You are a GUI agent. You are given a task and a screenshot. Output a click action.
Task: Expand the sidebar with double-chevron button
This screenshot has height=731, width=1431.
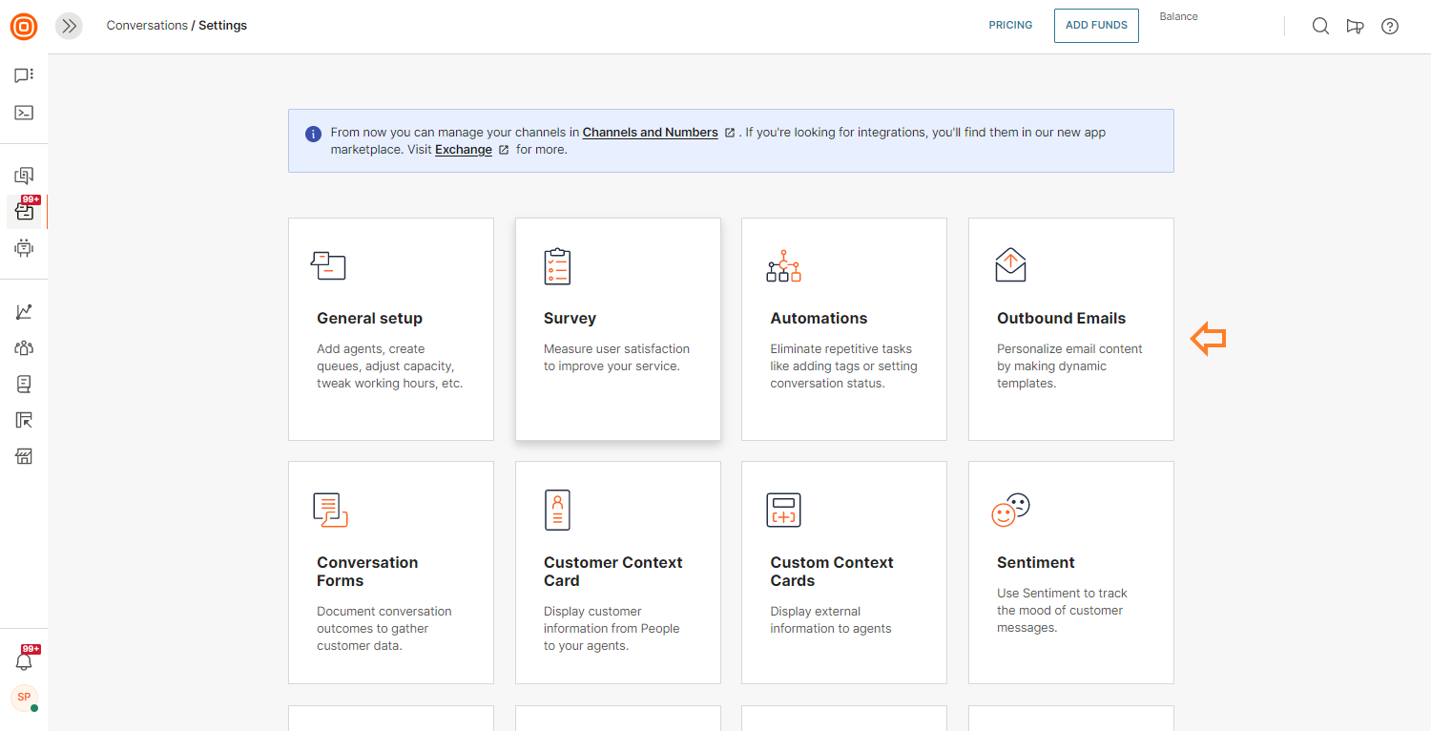(x=69, y=26)
